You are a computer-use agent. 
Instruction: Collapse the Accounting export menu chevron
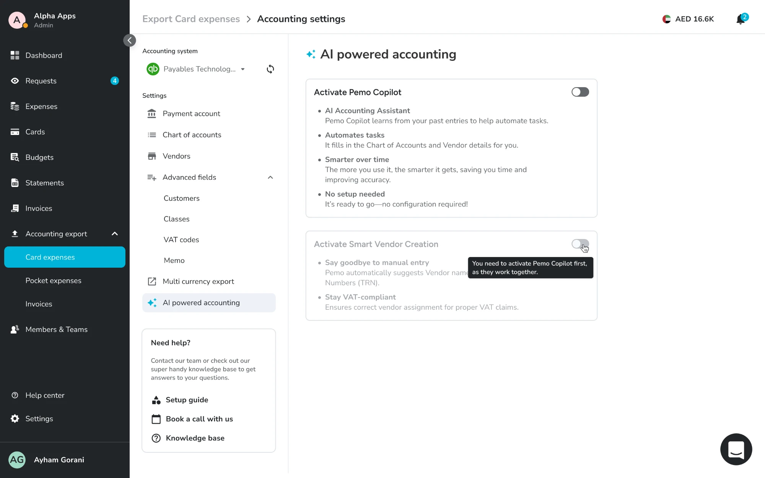coord(115,234)
